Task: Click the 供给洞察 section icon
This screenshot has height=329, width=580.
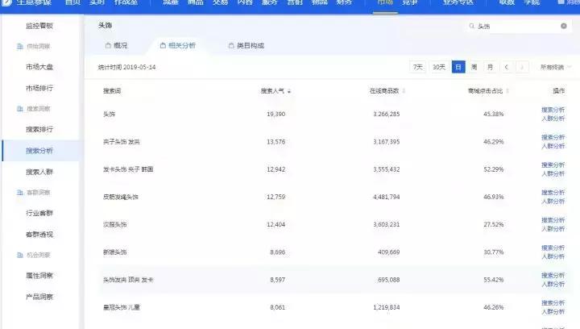Action: point(20,46)
